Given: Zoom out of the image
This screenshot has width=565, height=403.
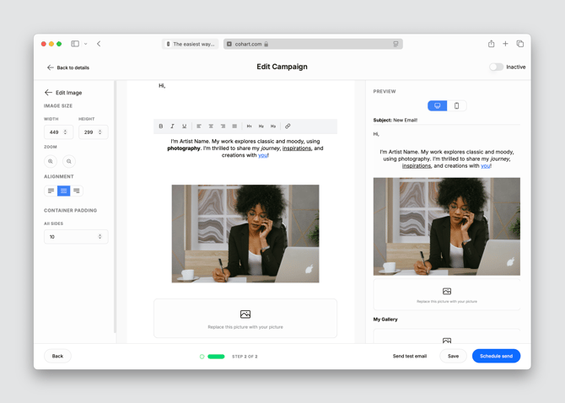Looking at the screenshot, I should [x=69, y=161].
